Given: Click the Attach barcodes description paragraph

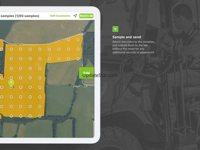Looking at the screenshot, I should click(x=133, y=47).
